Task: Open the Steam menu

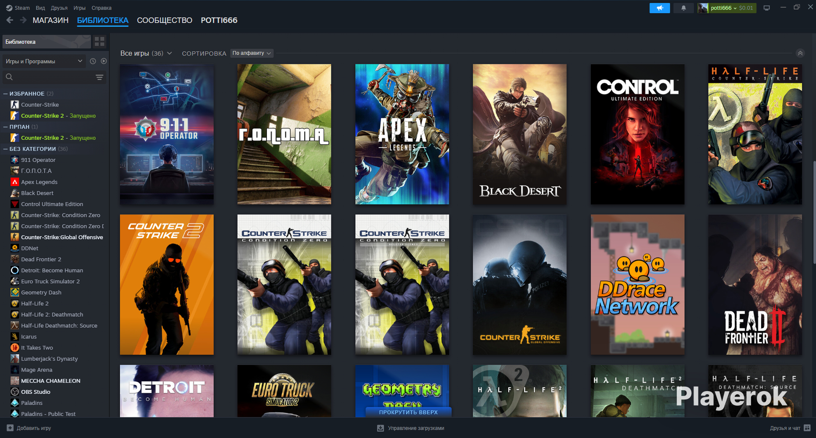Action: [22, 8]
